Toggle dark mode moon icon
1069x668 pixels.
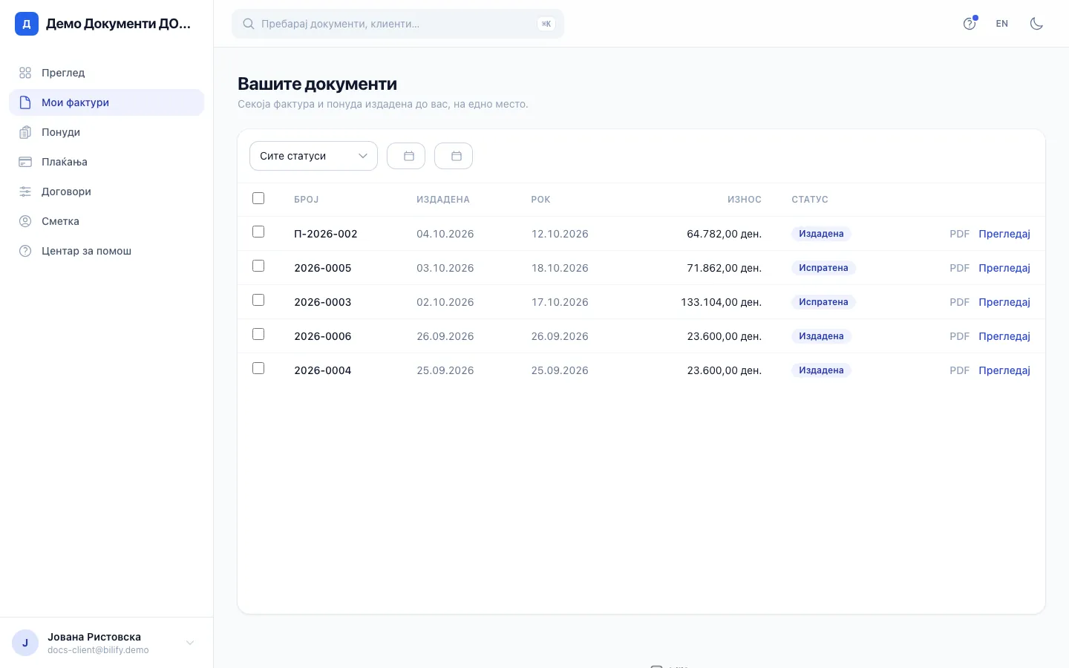point(1036,24)
